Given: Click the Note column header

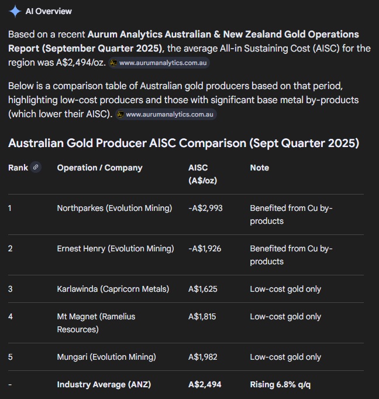Looking at the screenshot, I should tap(259, 168).
